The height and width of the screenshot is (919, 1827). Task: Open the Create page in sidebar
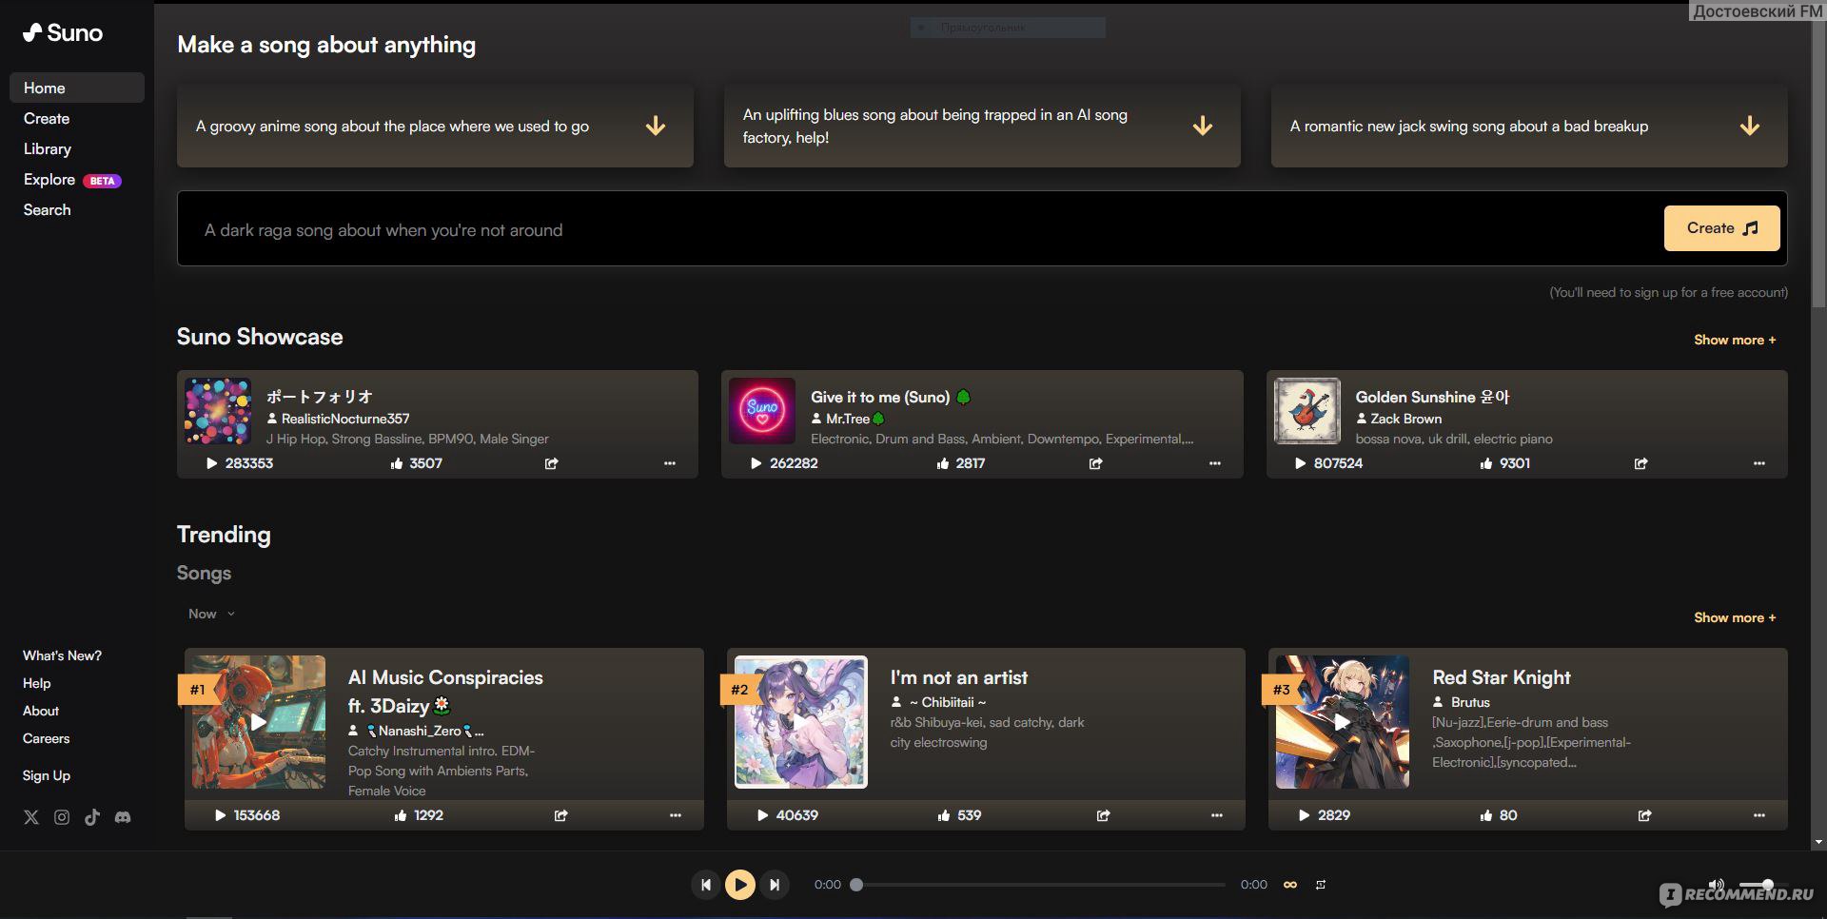(47, 118)
